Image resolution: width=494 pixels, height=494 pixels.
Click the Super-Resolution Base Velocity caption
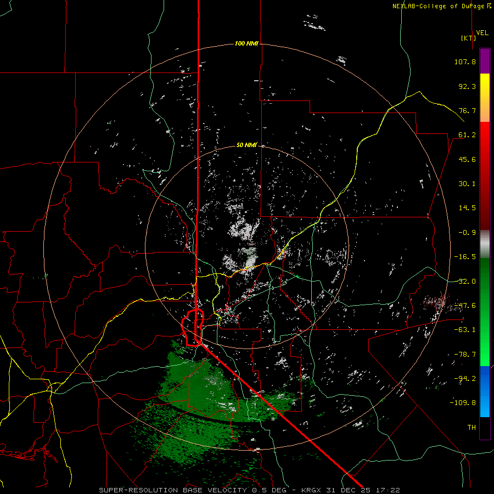point(250,490)
